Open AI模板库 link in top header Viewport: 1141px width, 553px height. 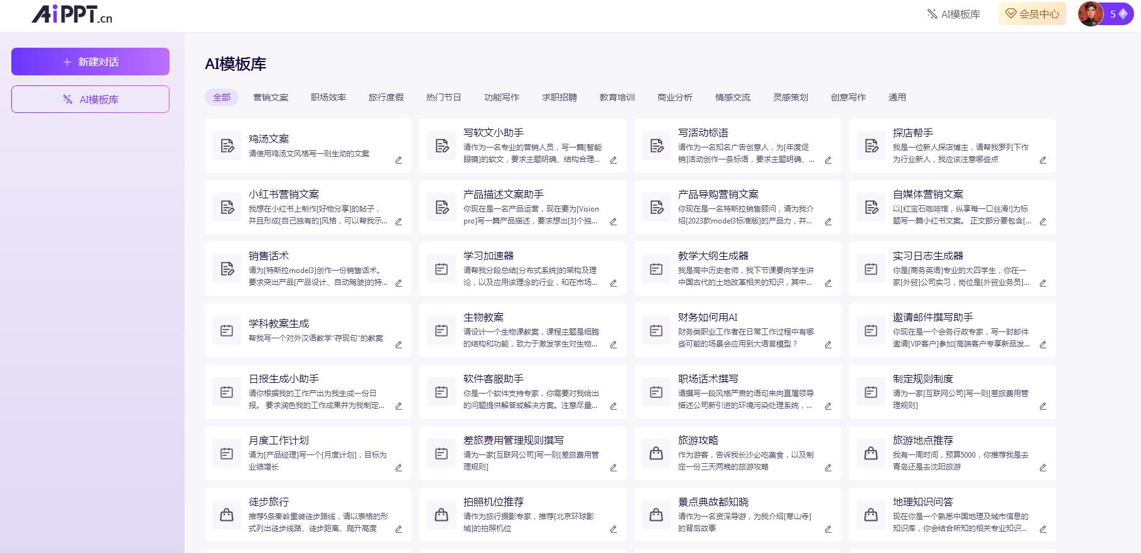click(x=954, y=14)
